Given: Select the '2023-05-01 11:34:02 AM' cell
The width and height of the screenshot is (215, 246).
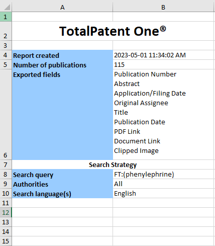Looking at the screenshot, I should (x=163, y=55).
